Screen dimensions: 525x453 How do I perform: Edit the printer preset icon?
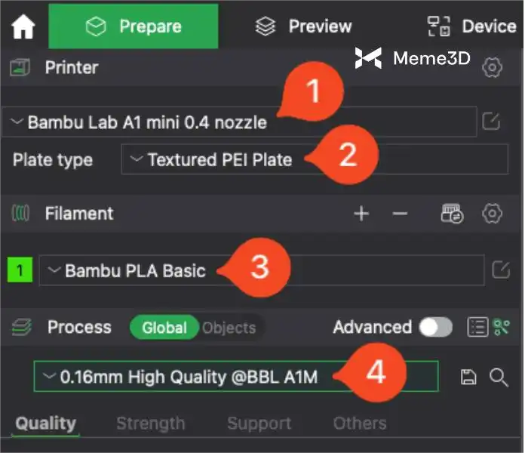pyautogui.click(x=492, y=122)
